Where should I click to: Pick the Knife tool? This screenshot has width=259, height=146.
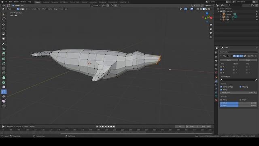(4, 73)
